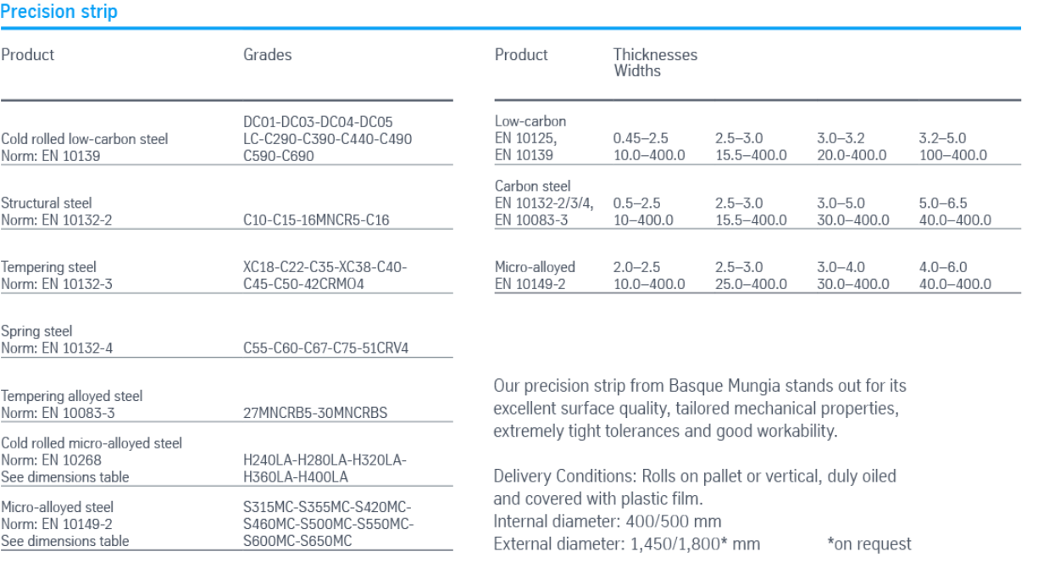This screenshot has width=1038, height=563.
Task: Select S315MC-S355MC-S420MC grades line
Action: tap(327, 508)
